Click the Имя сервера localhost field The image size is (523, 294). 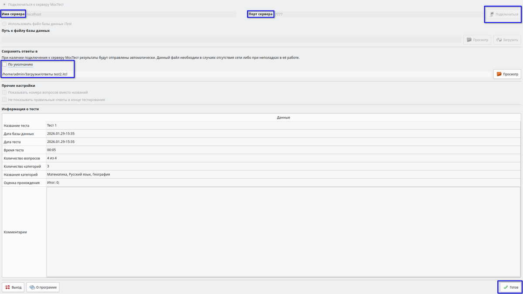(131, 14)
